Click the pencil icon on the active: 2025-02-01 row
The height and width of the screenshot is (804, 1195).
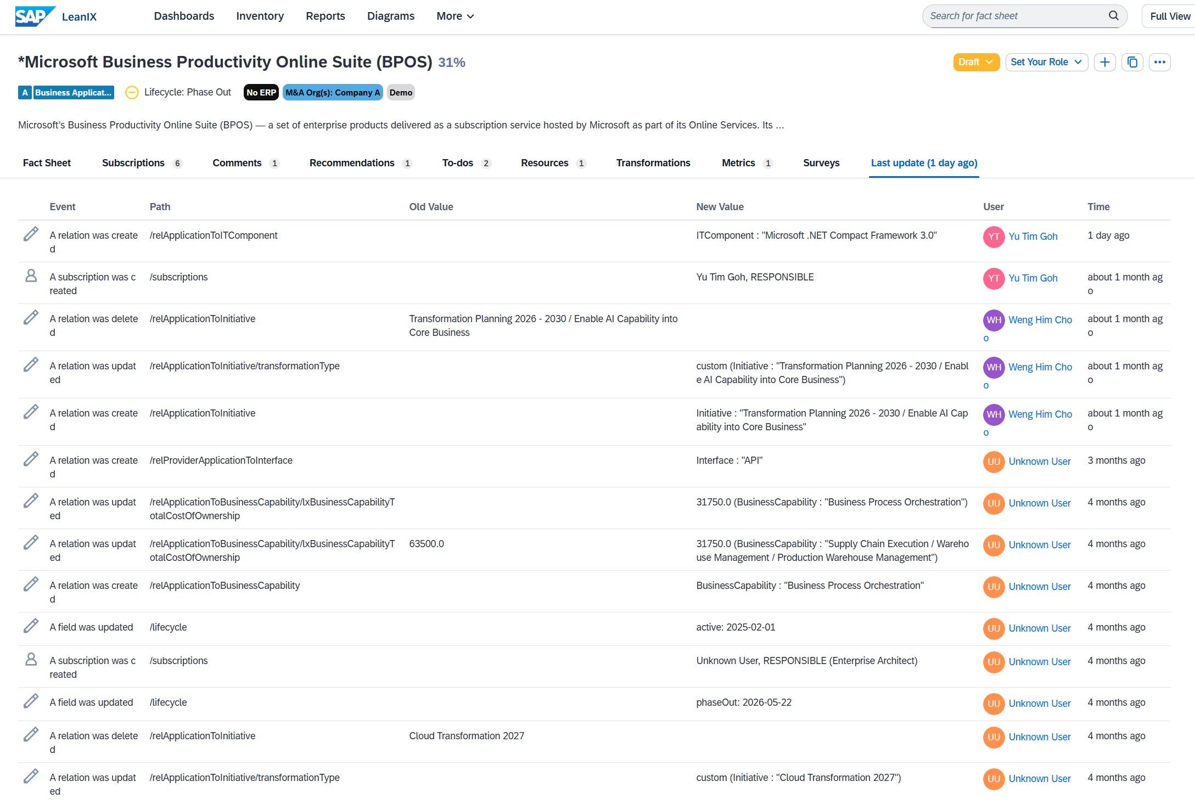click(31, 626)
